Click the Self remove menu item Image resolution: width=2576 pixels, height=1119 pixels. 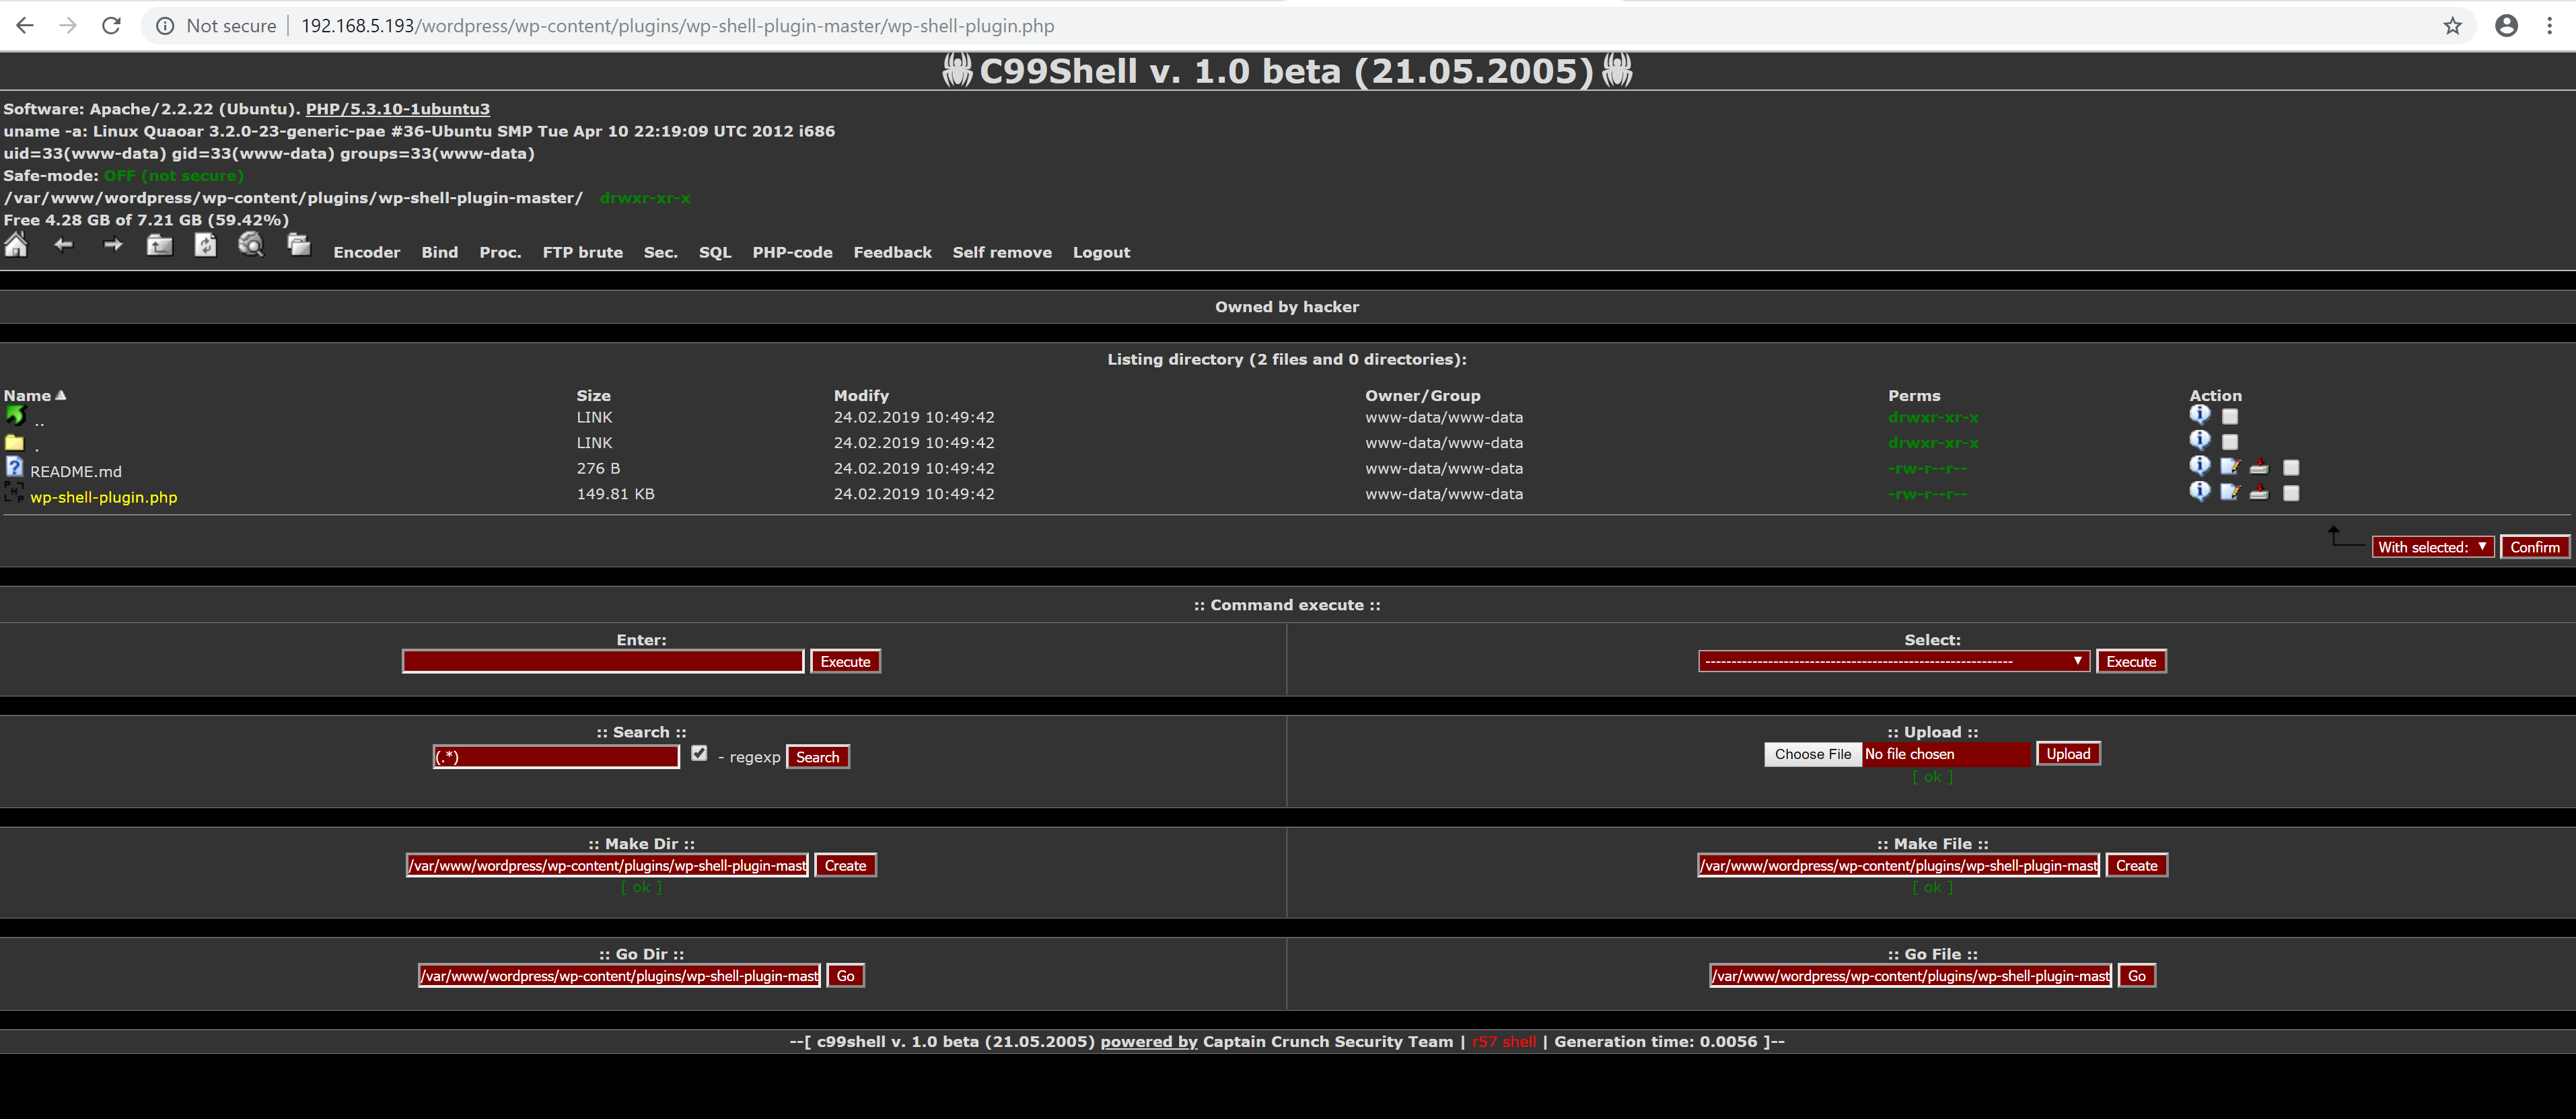(1002, 252)
